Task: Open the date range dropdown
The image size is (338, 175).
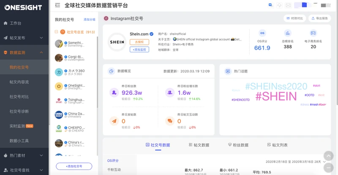Action: [295, 162]
